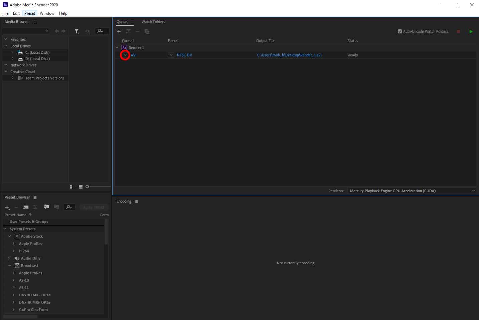The height and width of the screenshot is (320, 479).
Task: Click the Preset Browser vertical scrollbar
Action: (x=106, y=232)
